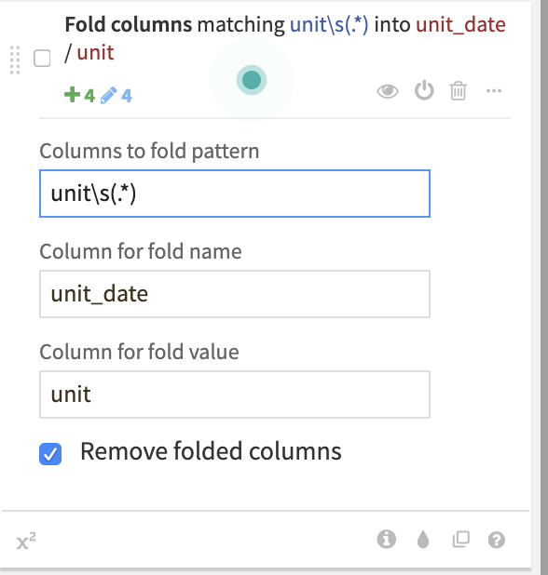Viewport: 548px width, 575px height.
Task: Click the Fold columns step title
Action: tap(285, 38)
